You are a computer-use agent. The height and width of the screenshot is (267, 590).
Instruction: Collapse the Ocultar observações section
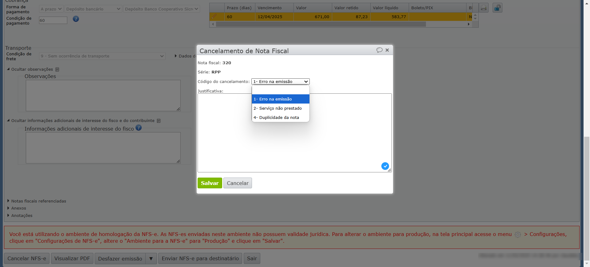tap(30, 69)
